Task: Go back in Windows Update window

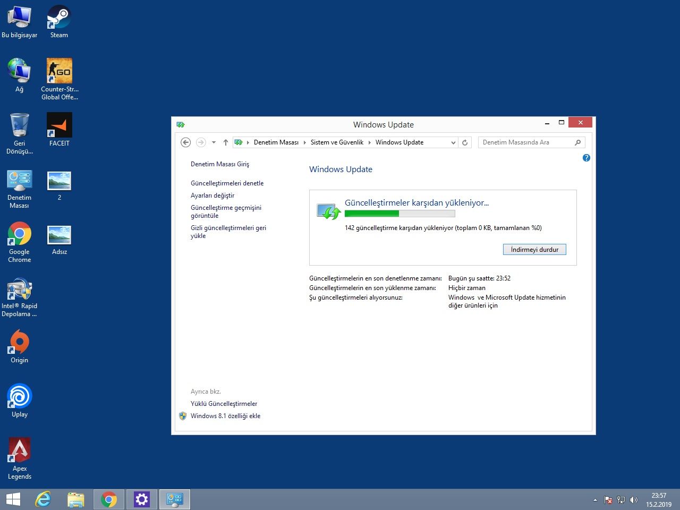Action: 185,142
